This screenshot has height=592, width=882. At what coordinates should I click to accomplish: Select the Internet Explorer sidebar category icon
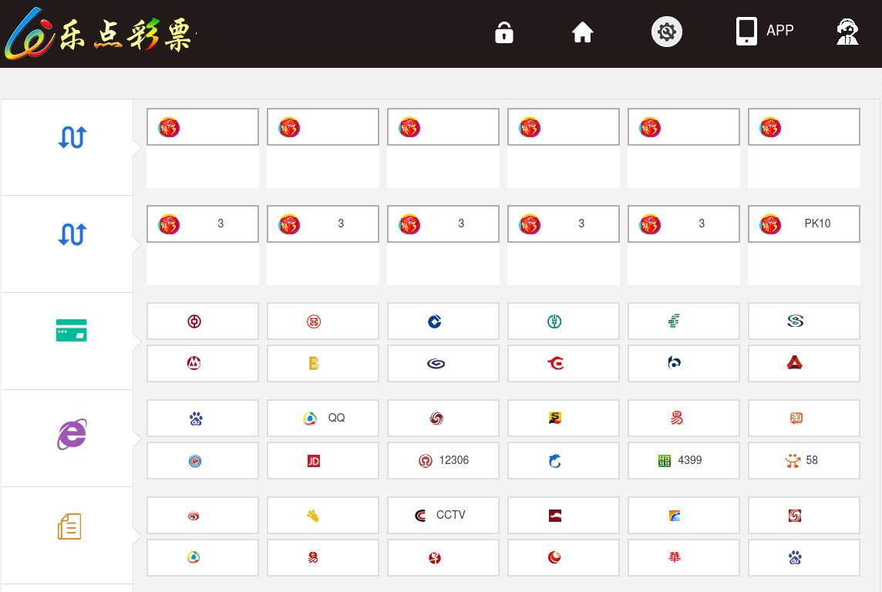[72, 434]
